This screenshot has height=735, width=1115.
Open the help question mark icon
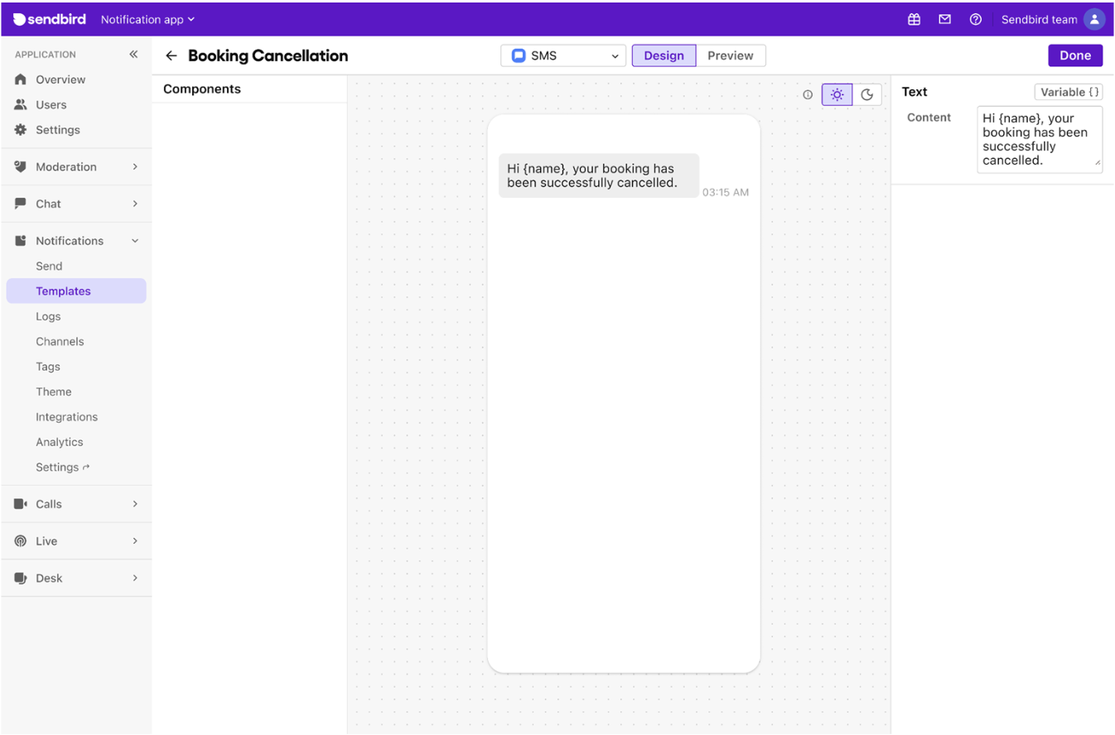[x=975, y=19]
